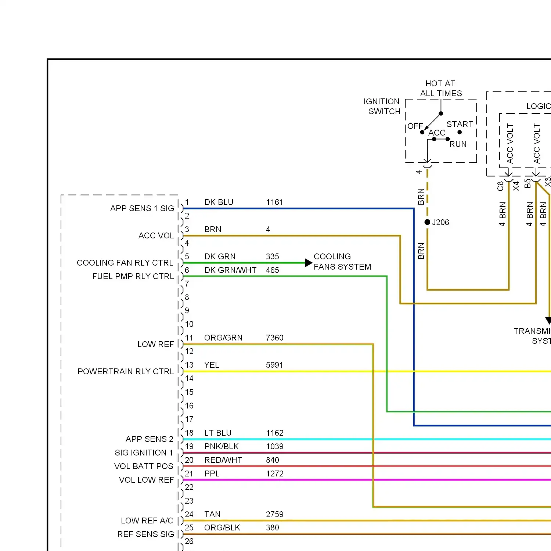551x551 pixels.
Task: Select circuit number 2759
Action: point(275,514)
